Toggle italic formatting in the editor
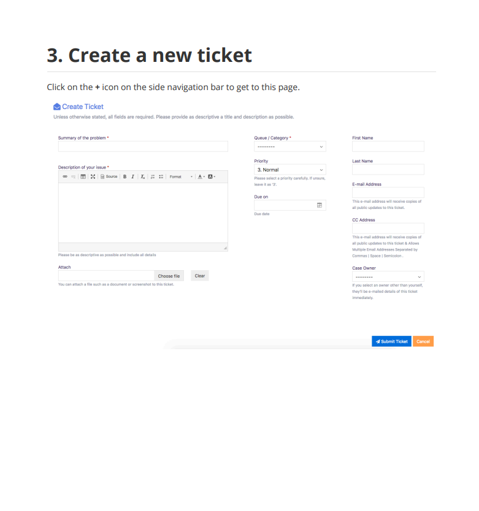 (133, 176)
